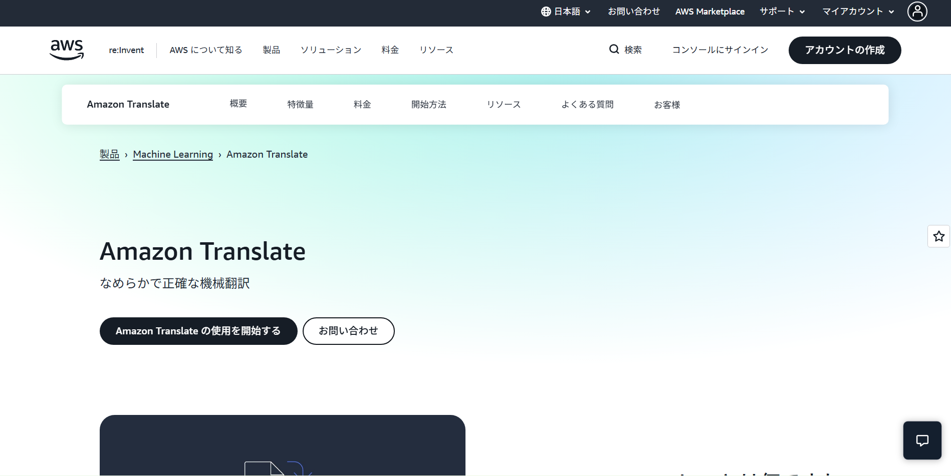Select AWS Marketplace in the top bar
The width and height of the screenshot is (951, 476).
coord(710,11)
